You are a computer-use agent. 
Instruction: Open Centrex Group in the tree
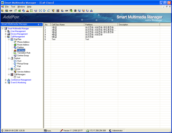click(x=23, y=55)
